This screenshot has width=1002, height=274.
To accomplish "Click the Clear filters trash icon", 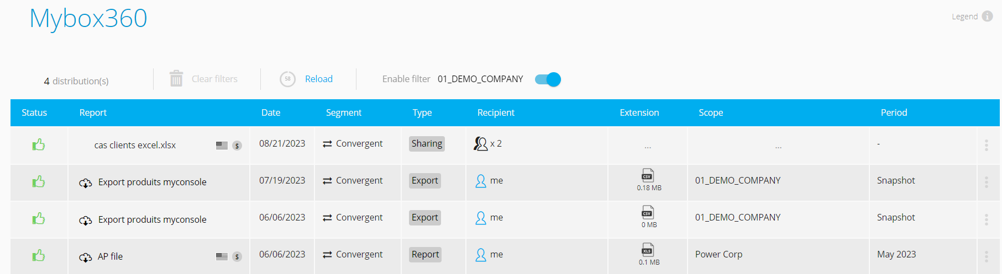I will click(176, 78).
